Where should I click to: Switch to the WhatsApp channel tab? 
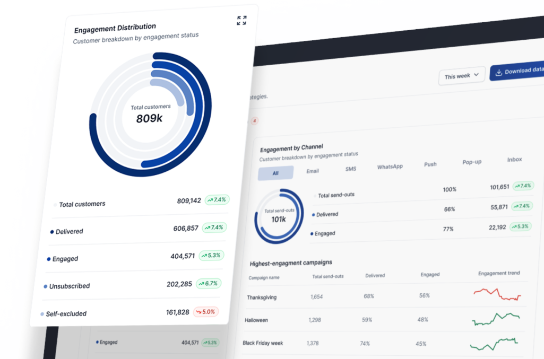click(390, 167)
